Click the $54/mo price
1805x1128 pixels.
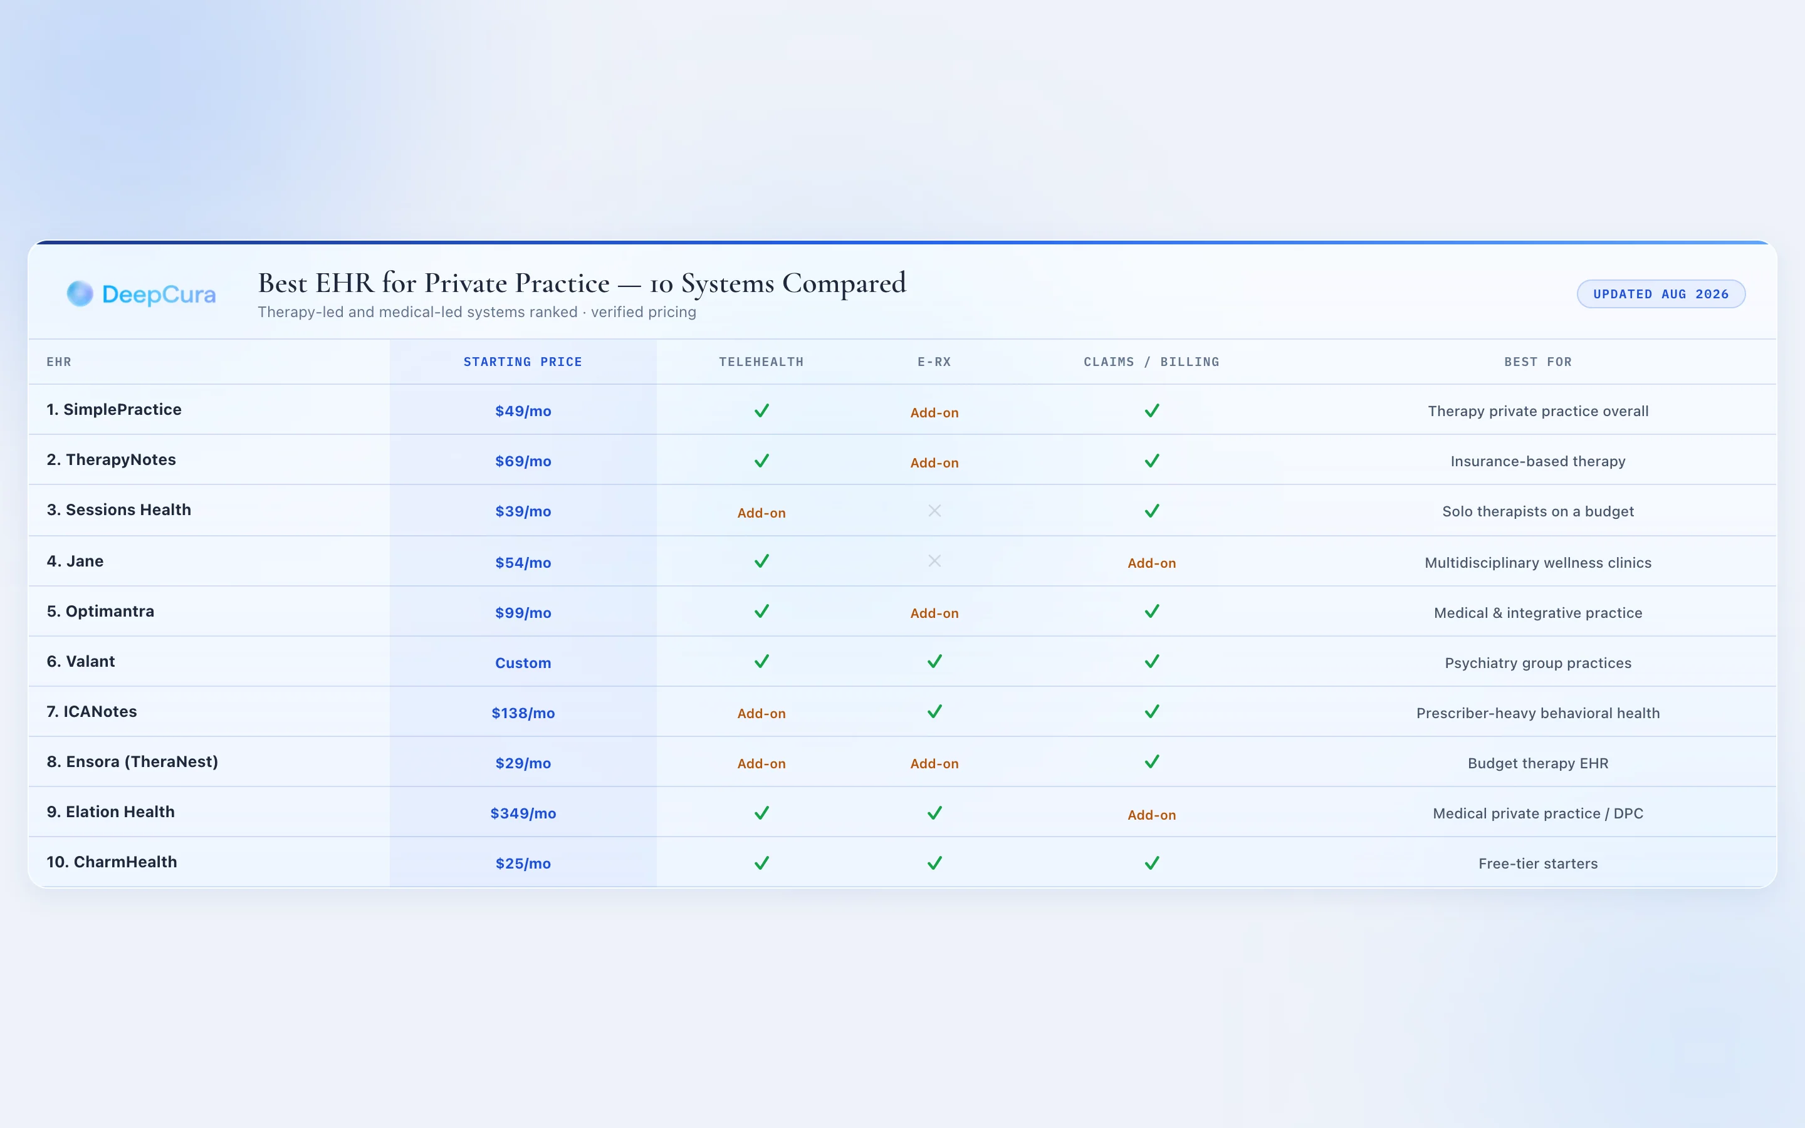click(523, 563)
